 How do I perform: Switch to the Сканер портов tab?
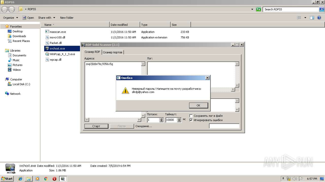click(112, 52)
